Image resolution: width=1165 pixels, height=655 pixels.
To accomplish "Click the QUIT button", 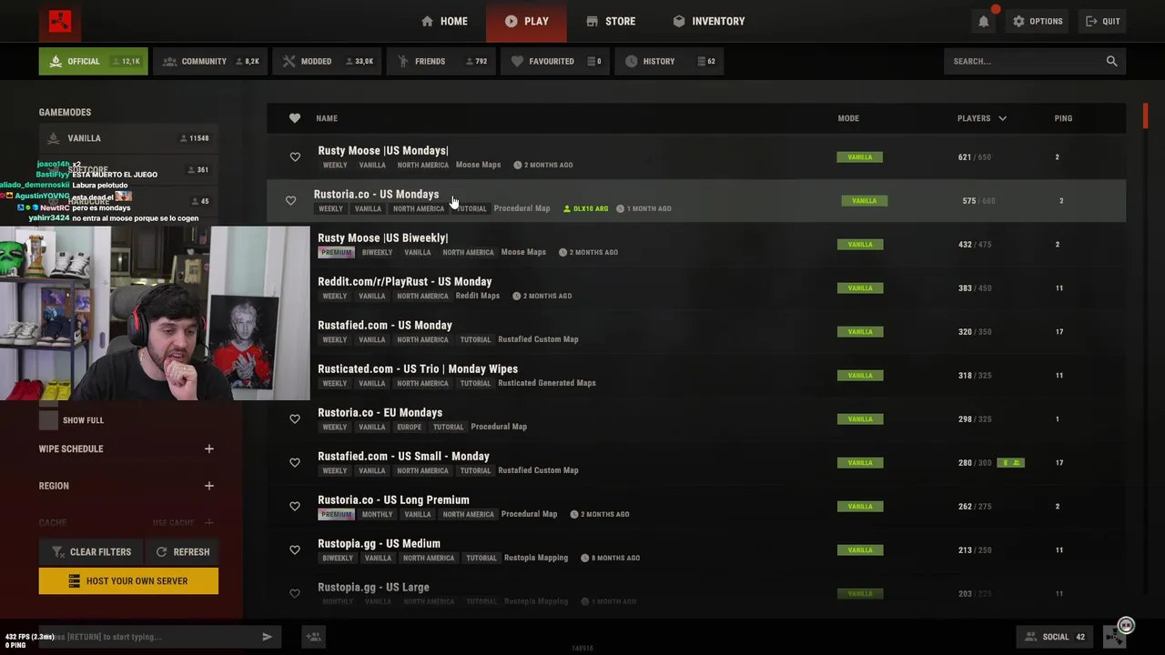I will coord(1103,21).
